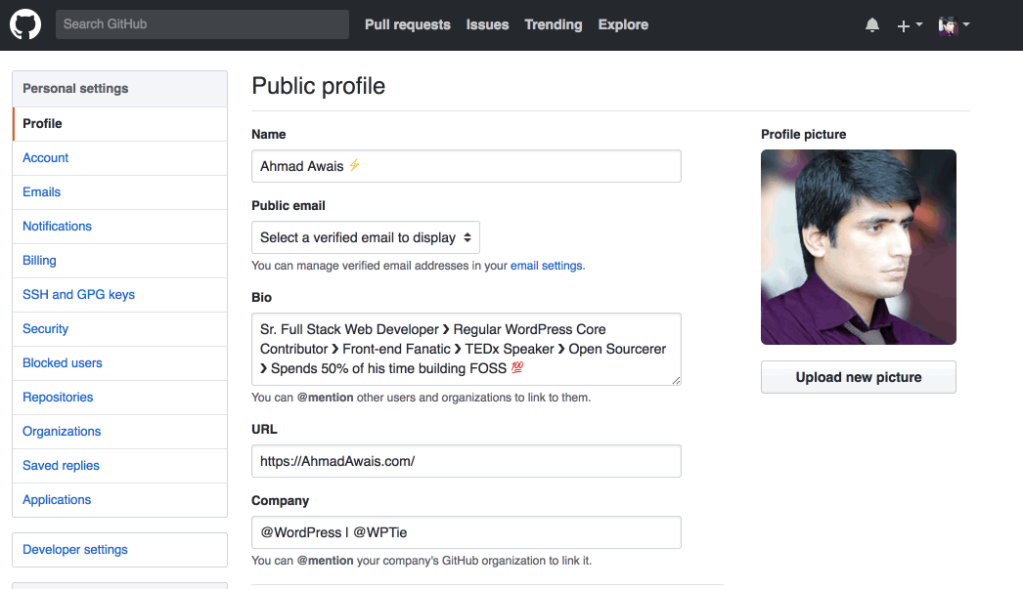Select Account in settings sidebar
The image size is (1023, 589).
(x=46, y=158)
